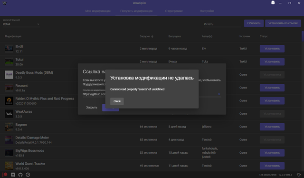Open the Настройки tab

click(x=207, y=11)
